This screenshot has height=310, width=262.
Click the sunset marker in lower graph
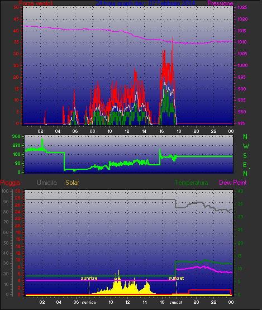click(x=176, y=278)
